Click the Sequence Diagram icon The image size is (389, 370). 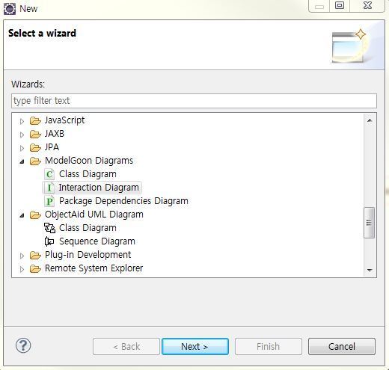(x=49, y=241)
